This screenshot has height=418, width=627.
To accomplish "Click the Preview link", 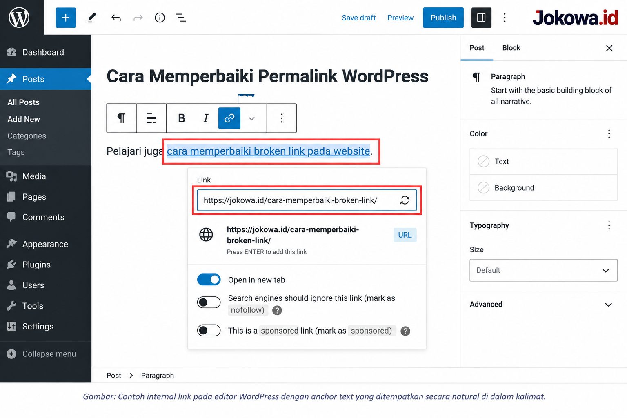I will (x=400, y=18).
